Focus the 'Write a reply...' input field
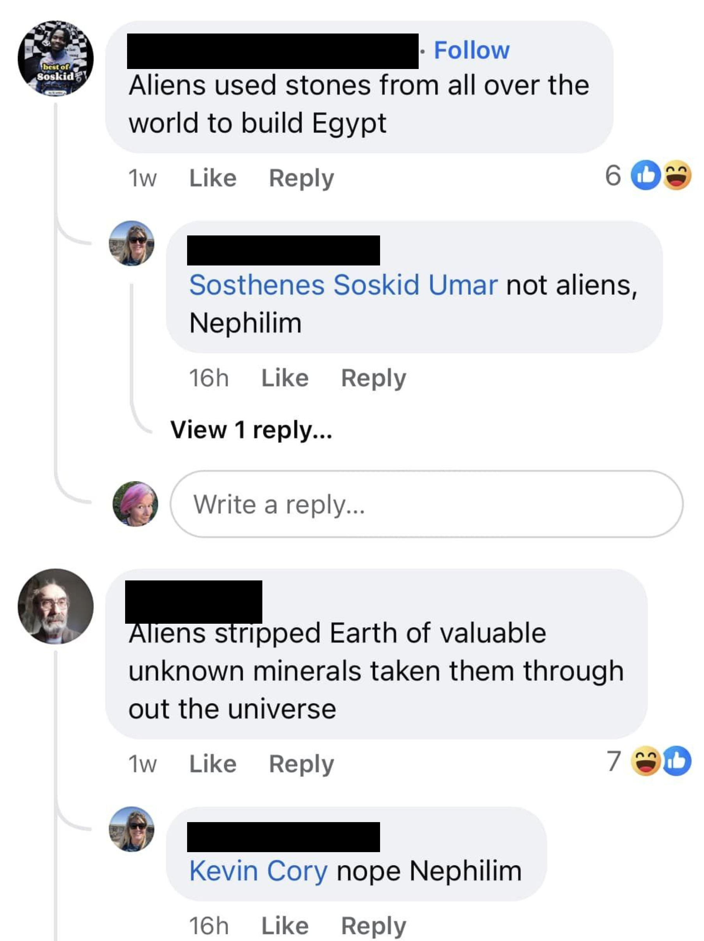Image resolution: width=704 pixels, height=941 pixels. (426, 504)
